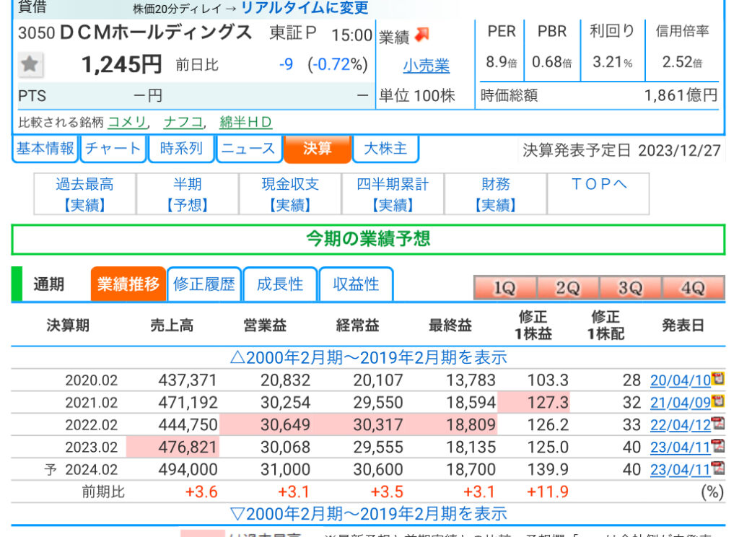Image resolution: width=739 pixels, height=537 pixels.
Task: Switch to チャート tab
Action: 113,149
